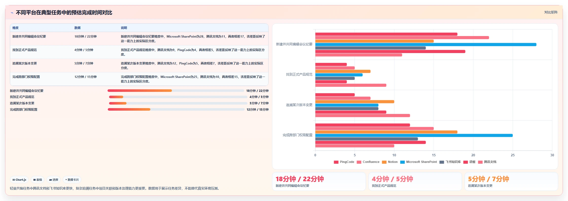Click the 维度 column header
Image resolution: width=568 pixels, height=201 pixels.
click(x=15, y=28)
